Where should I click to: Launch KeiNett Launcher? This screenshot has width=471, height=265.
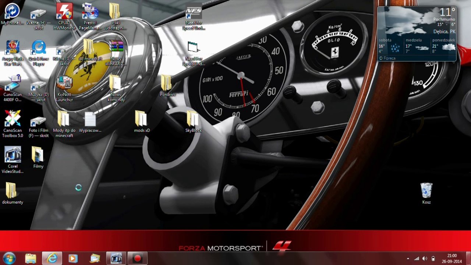(64, 89)
